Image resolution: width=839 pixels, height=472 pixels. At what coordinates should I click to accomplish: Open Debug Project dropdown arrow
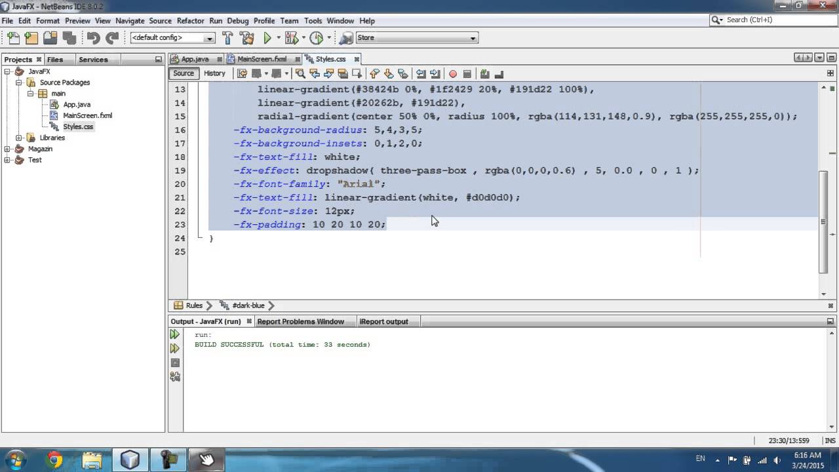pos(303,38)
